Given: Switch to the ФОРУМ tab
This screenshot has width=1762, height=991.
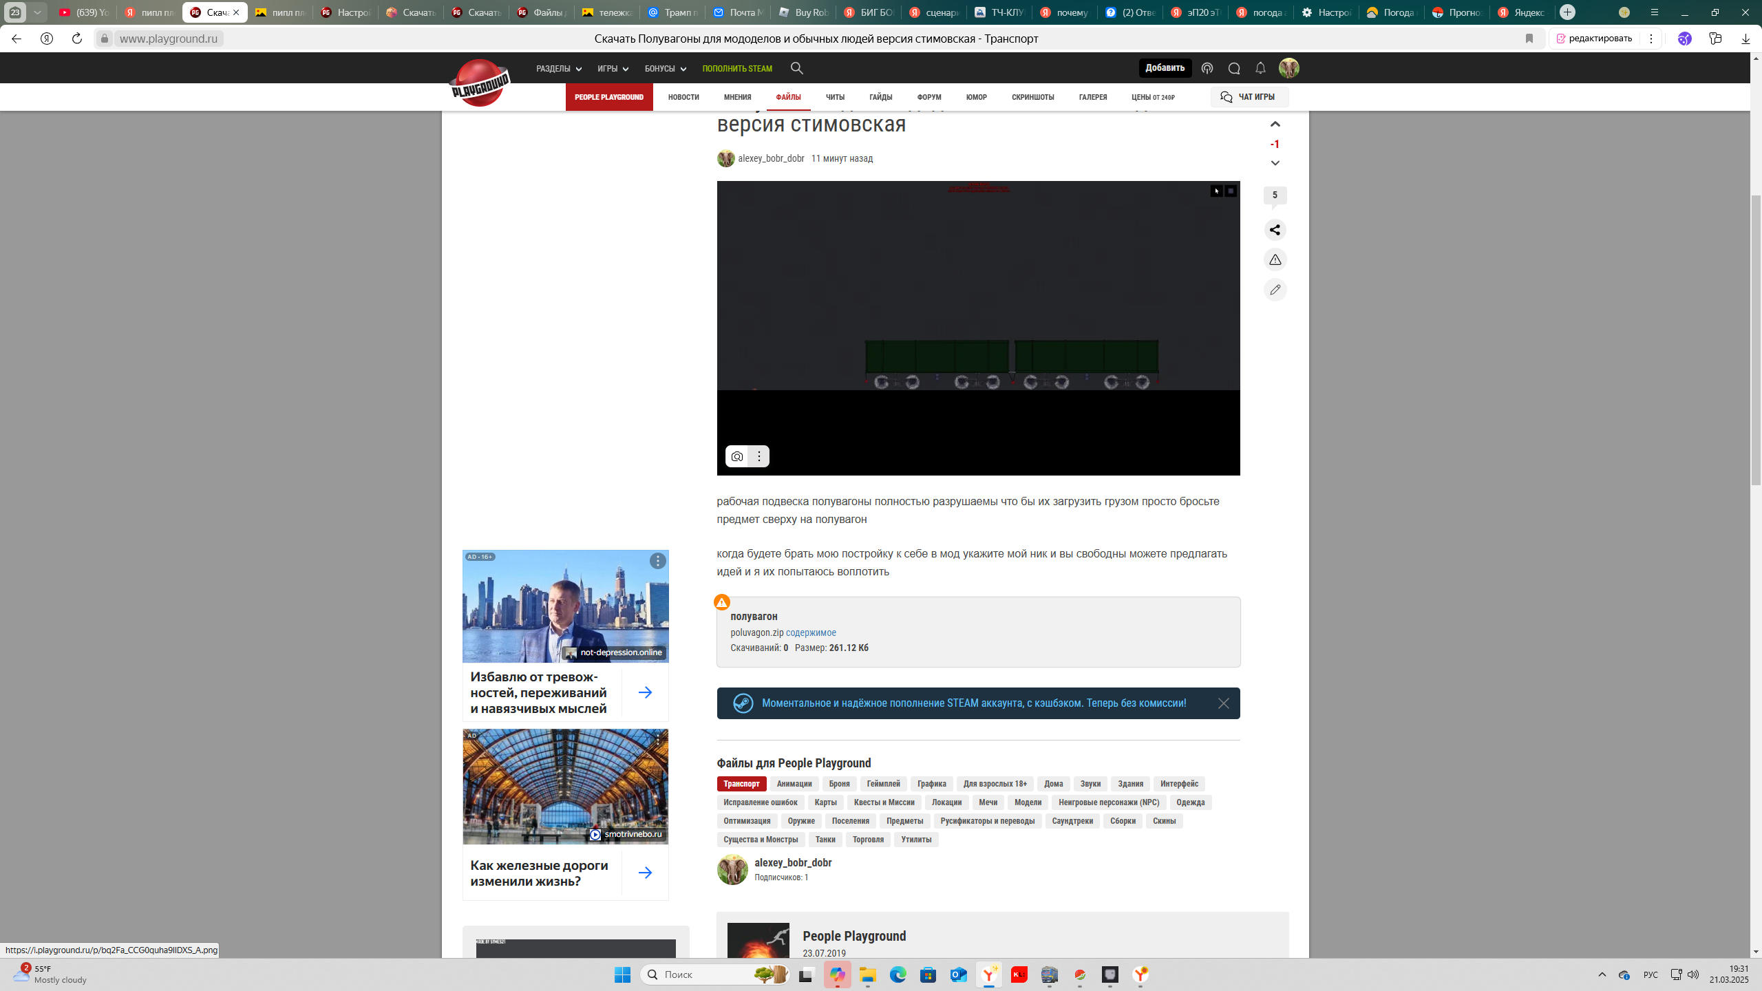Looking at the screenshot, I should click(x=928, y=97).
